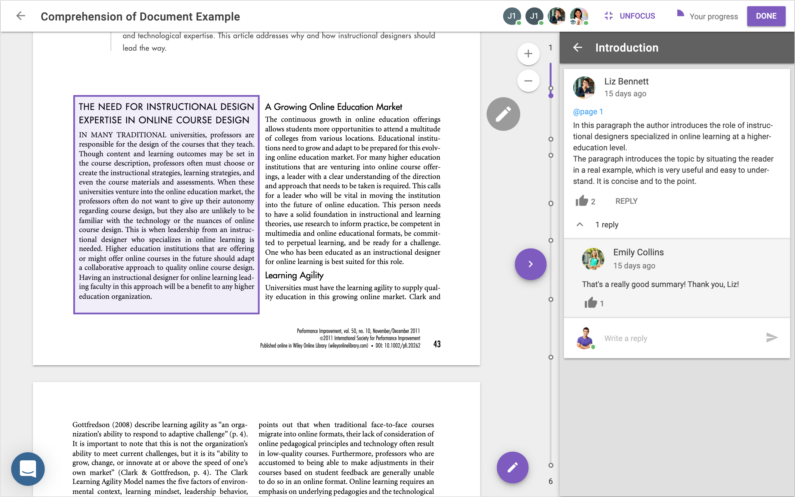Go back using the top-left arrow

coord(21,16)
